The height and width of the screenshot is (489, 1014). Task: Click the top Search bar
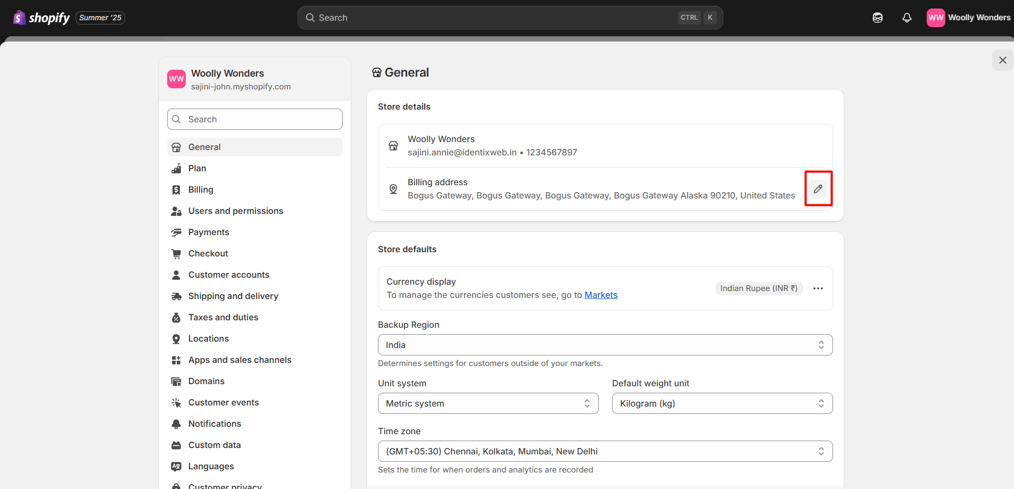click(510, 18)
